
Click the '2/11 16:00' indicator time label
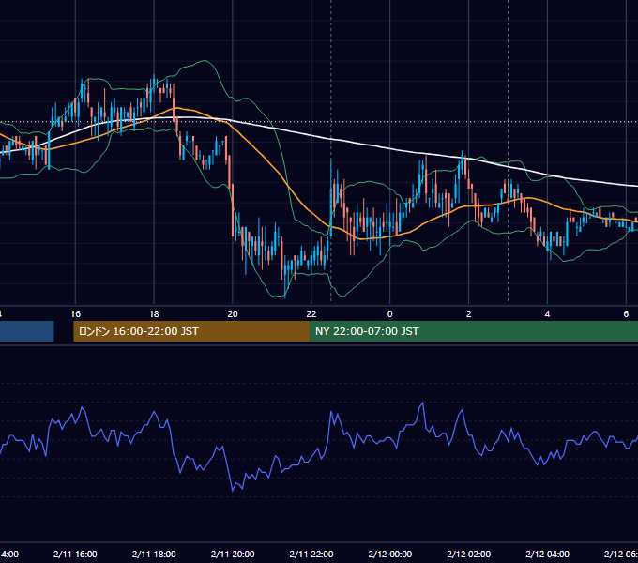click(x=75, y=554)
